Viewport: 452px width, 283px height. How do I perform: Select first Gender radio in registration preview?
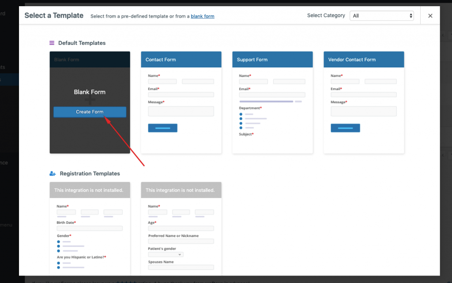[x=59, y=242]
